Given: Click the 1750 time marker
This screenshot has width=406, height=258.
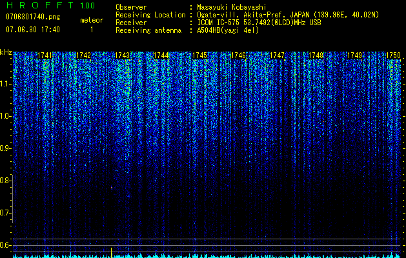Looking at the screenshot, I should point(393,55).
